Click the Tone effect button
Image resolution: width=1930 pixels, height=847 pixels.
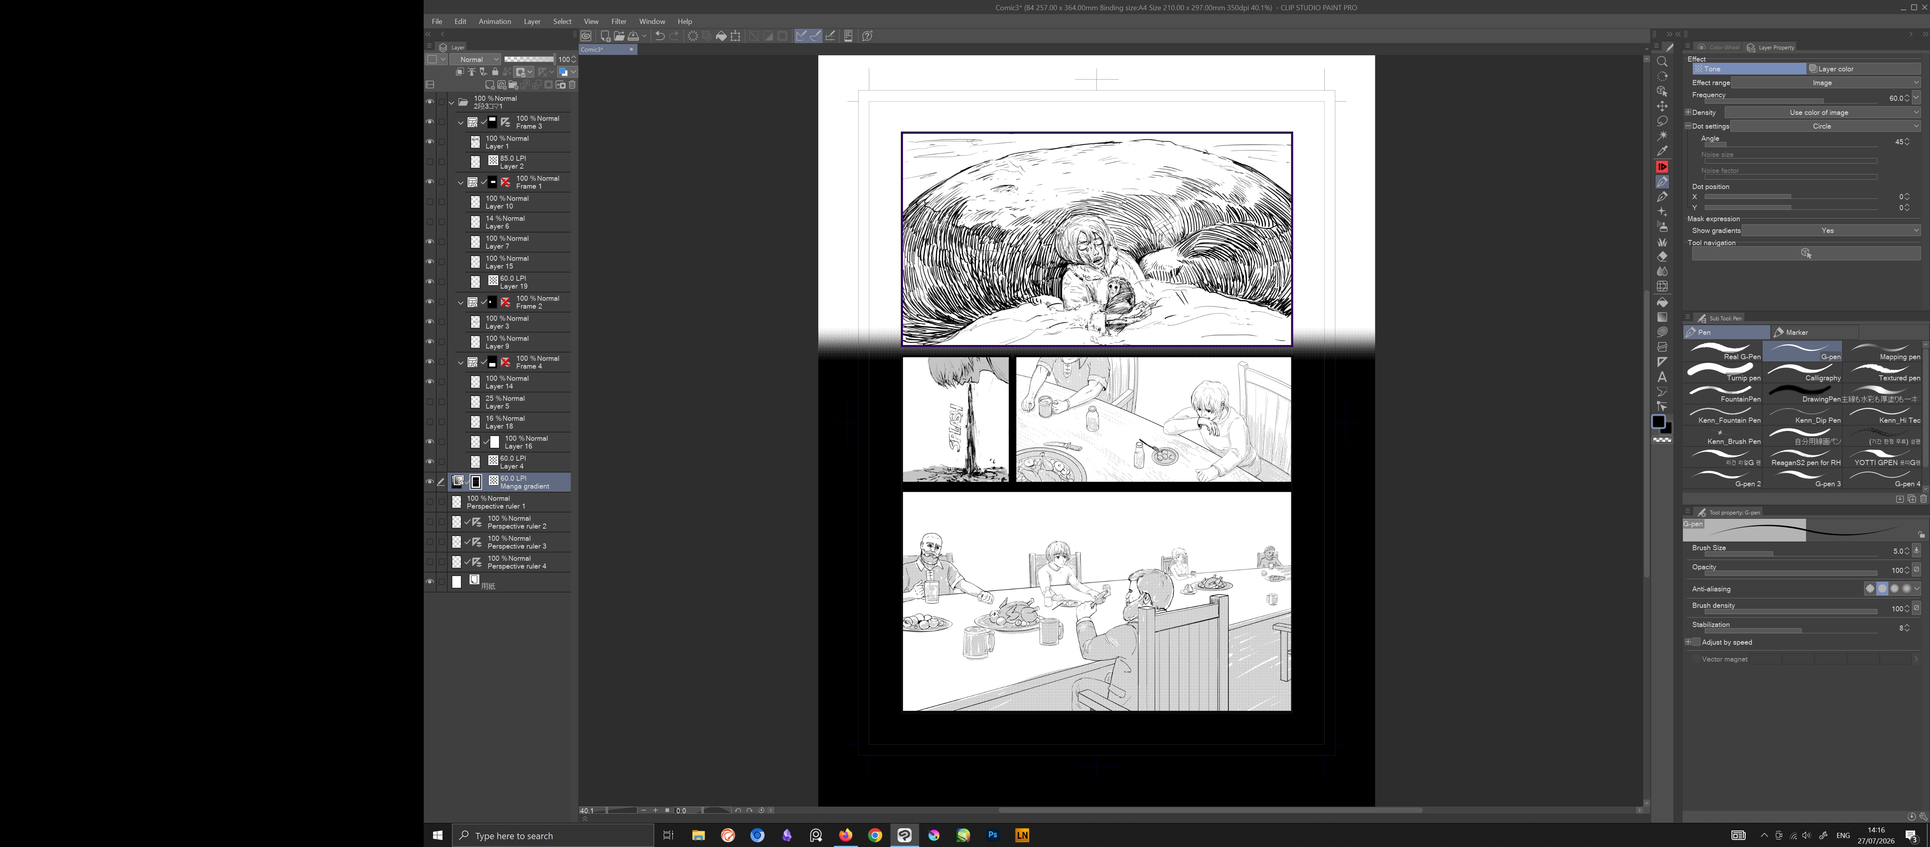(1749, 69)
